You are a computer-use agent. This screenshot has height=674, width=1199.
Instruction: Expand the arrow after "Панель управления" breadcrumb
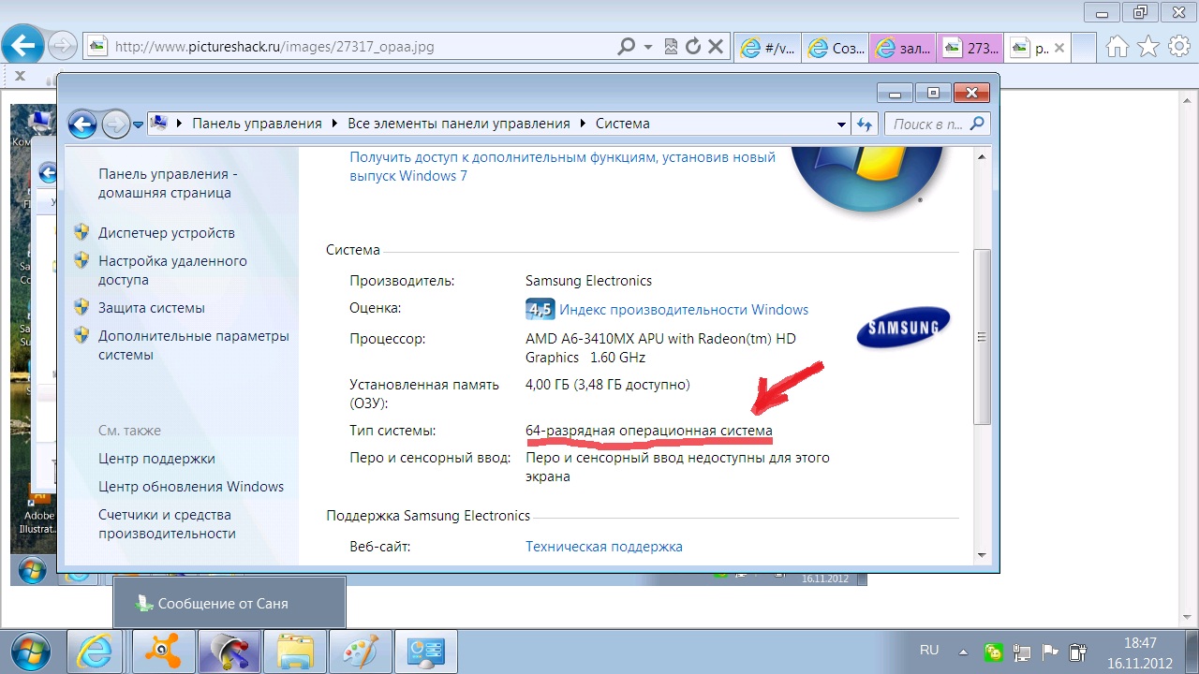point(334,124)
